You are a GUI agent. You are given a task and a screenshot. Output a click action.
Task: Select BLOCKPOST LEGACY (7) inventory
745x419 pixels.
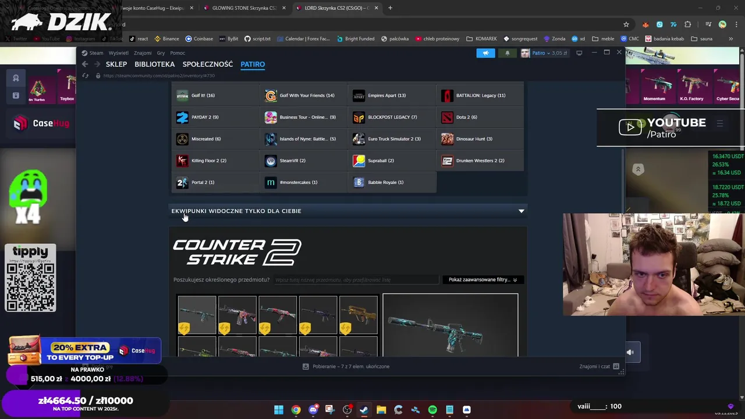(392, 117)
